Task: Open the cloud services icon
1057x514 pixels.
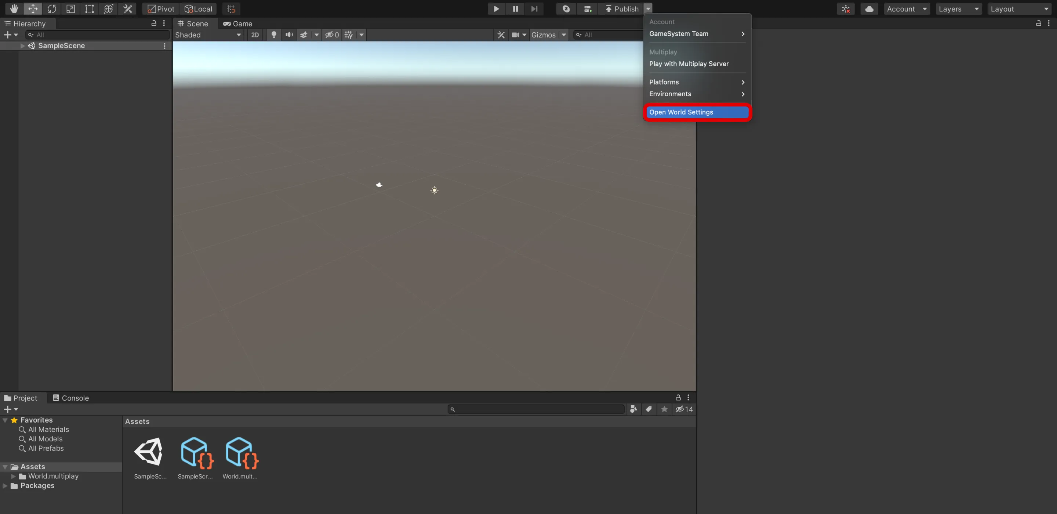Action: point(869,8)
